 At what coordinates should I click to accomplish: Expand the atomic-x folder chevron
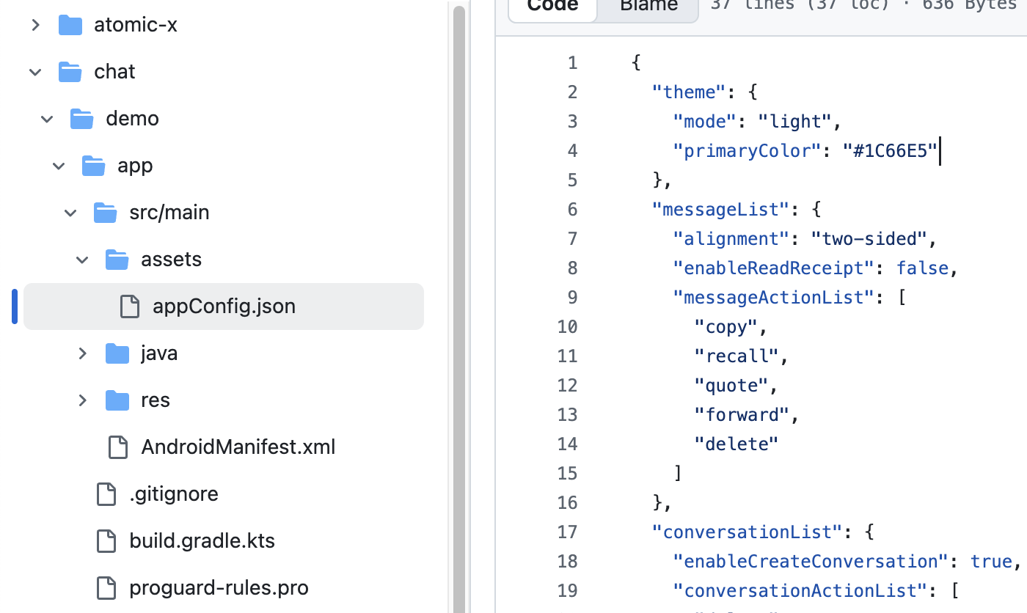pos(35,25)
